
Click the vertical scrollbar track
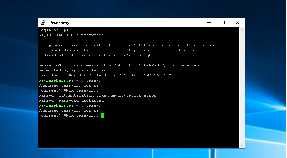[x=242, y=88]
